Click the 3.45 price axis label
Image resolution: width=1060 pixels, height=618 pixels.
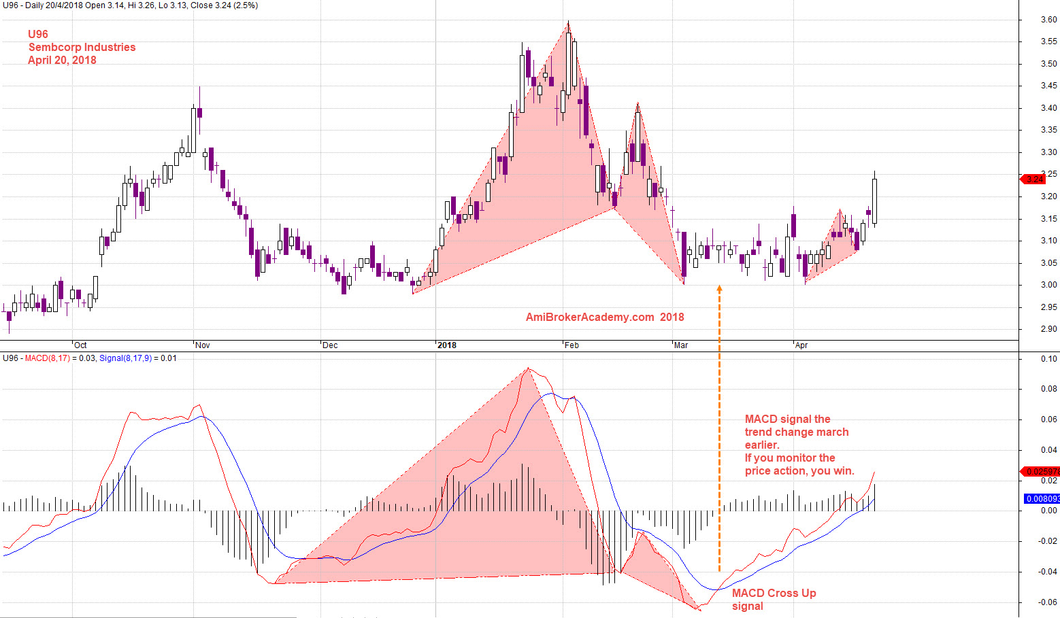[x=1048, y=86]
